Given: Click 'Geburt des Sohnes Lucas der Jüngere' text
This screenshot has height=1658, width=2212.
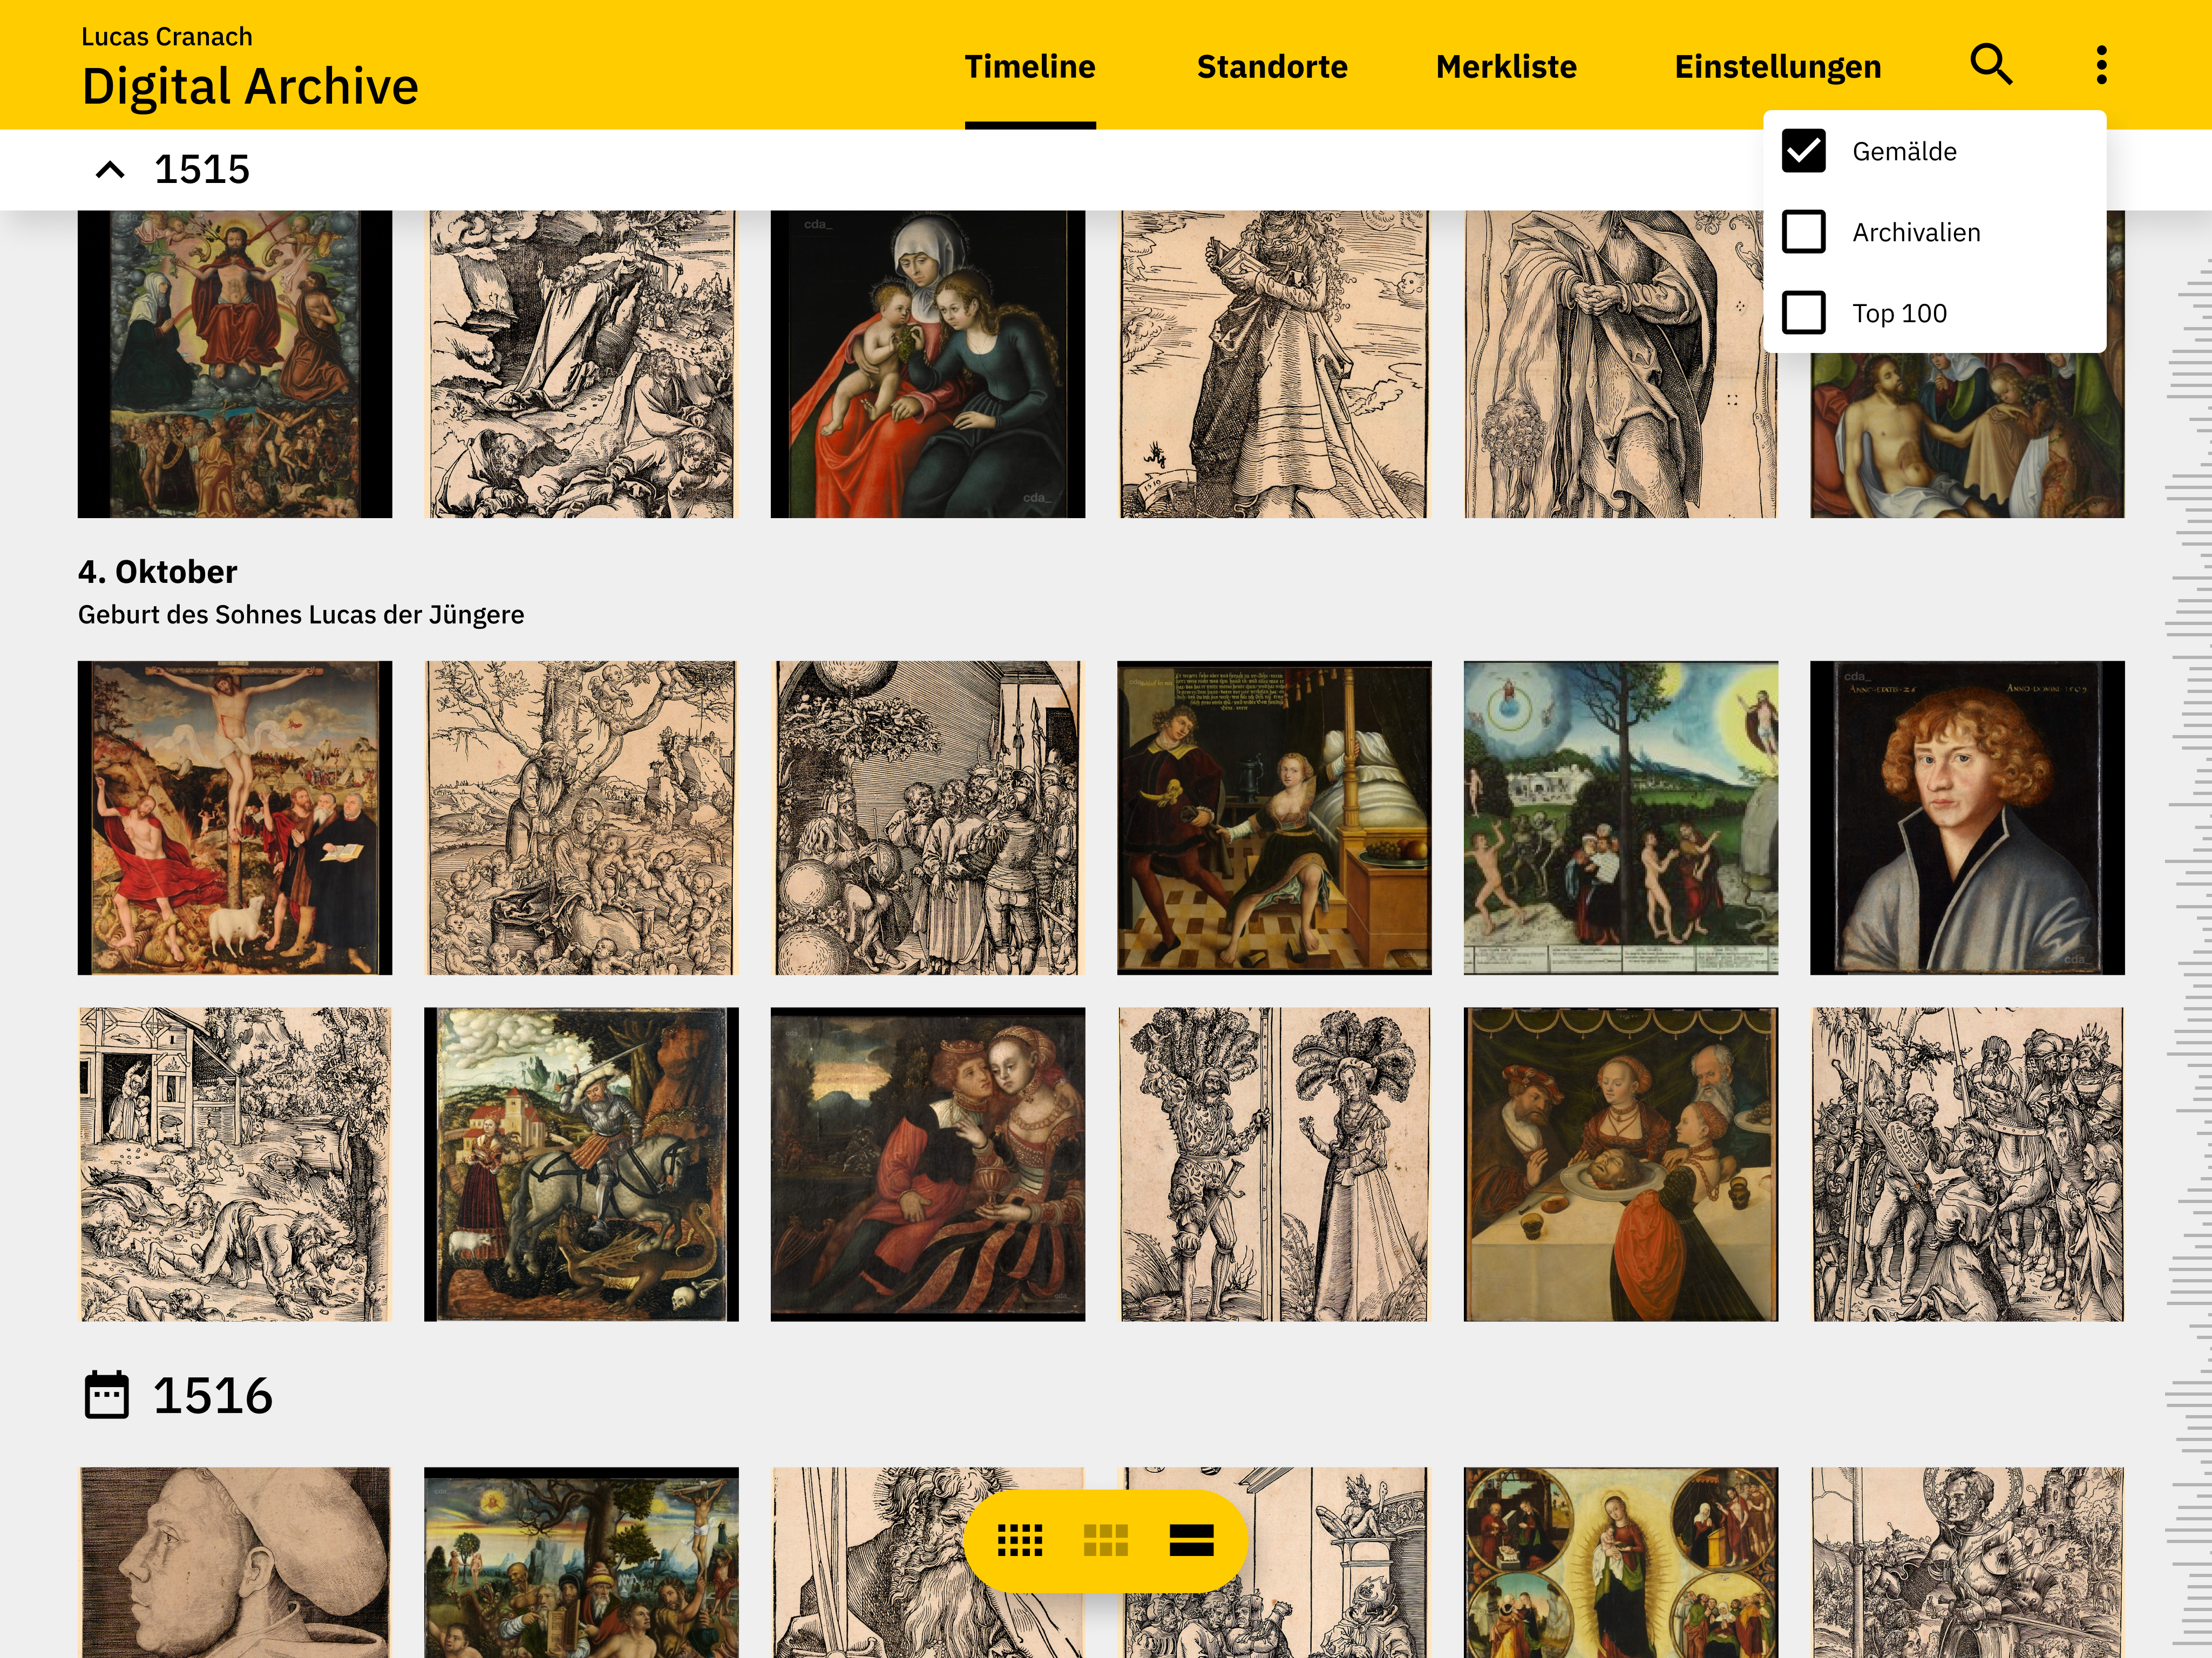Looking at the screenshot, I should [x=301, y=614].
